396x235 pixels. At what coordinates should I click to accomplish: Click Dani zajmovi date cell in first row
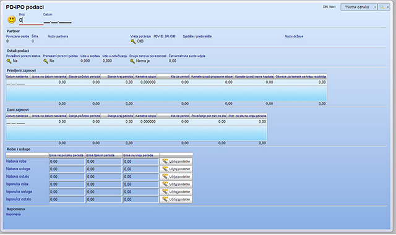click(x=18, y=122)
